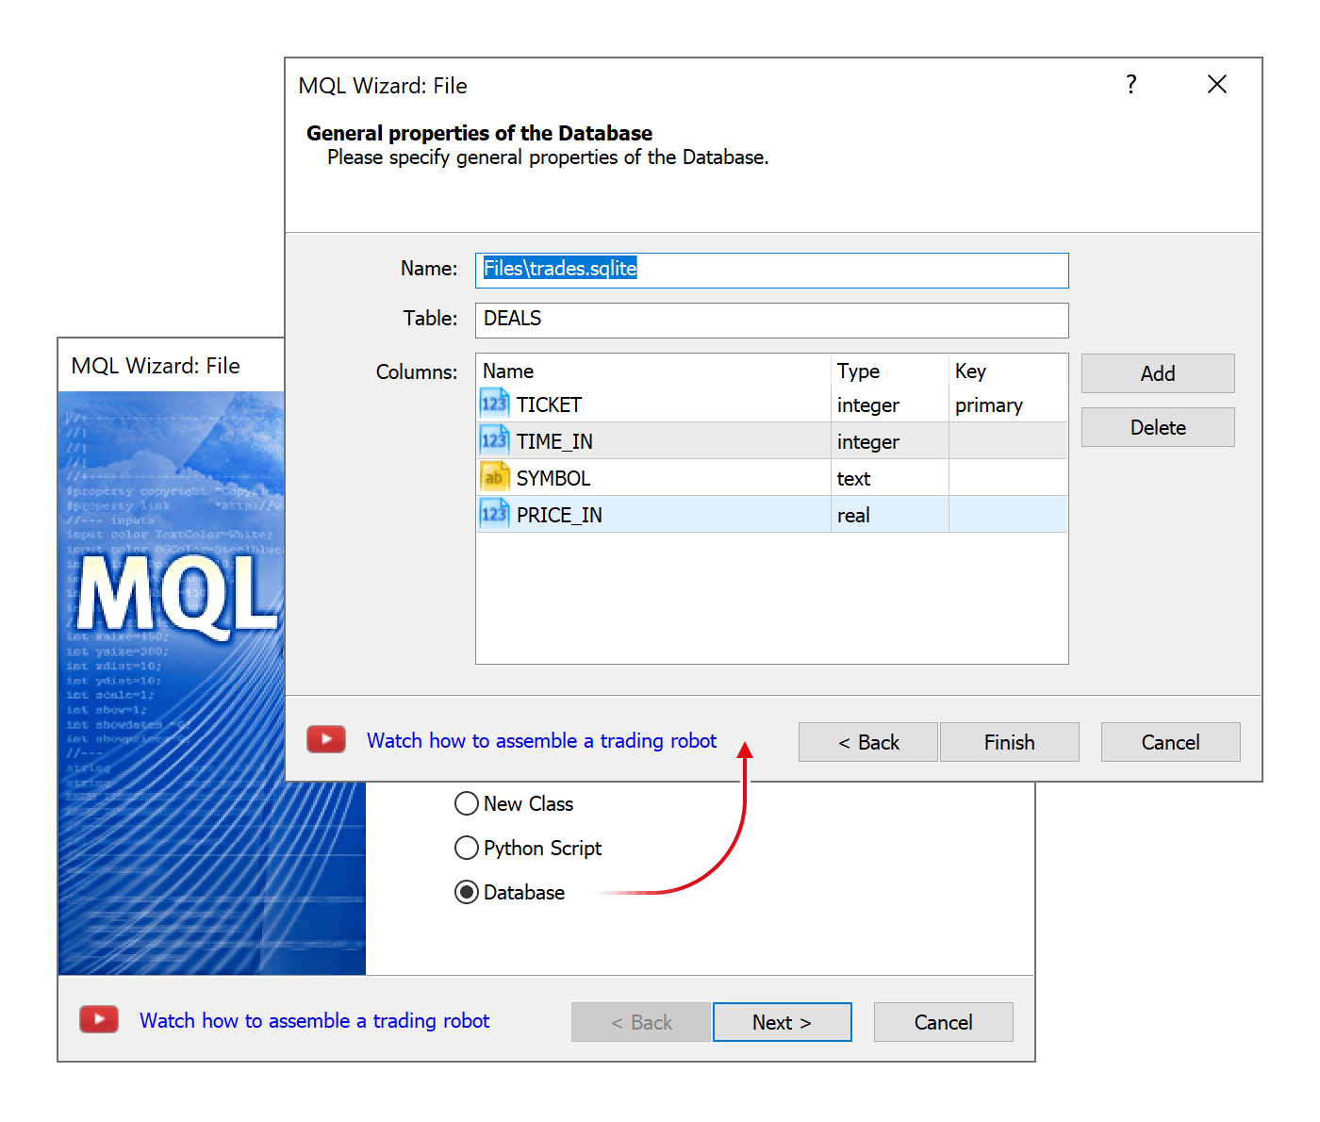This screenshot has width=1320, height=1122.
Task: Click the Type cell of SYMBOL row
Action: [x=888, y=478]
